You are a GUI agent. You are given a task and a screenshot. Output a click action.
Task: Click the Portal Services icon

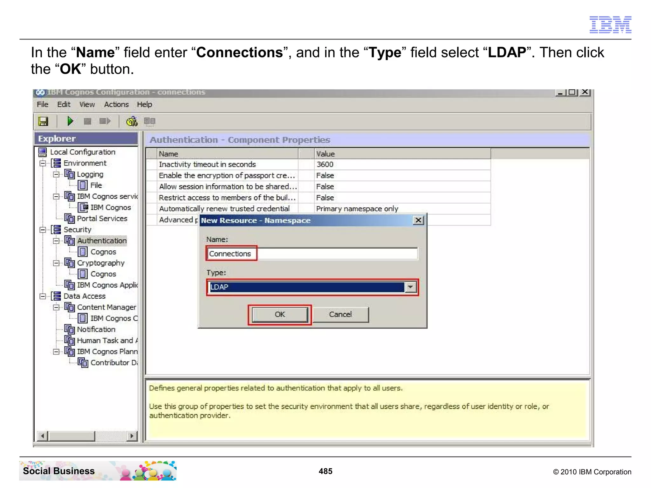(x=69, y=218)
